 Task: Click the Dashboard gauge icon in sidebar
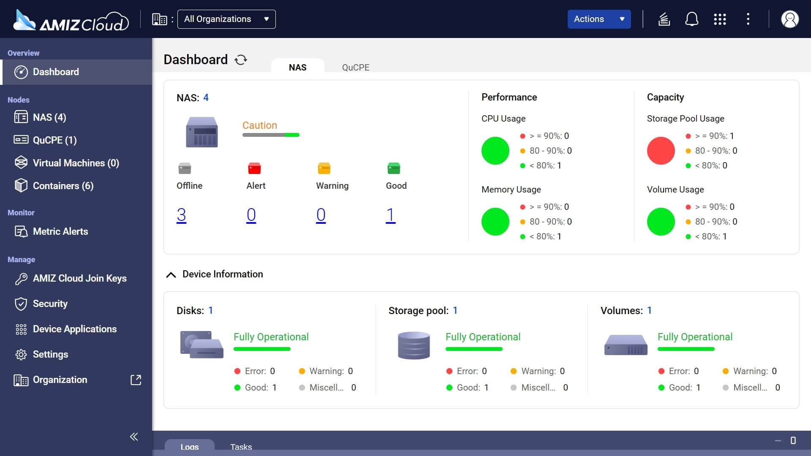(21, 72)
